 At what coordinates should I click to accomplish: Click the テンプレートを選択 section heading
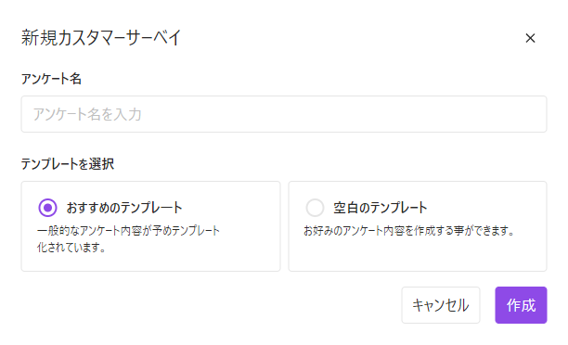tap(68, 164)
